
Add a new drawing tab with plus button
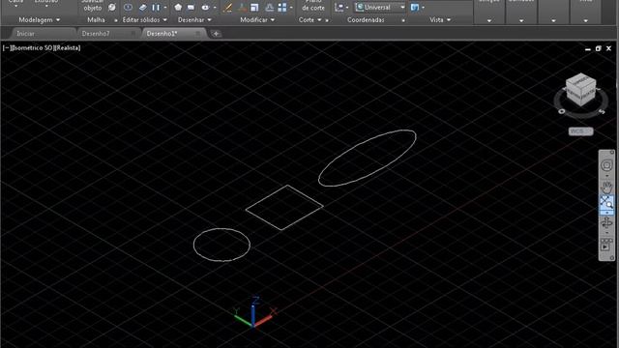216,34
